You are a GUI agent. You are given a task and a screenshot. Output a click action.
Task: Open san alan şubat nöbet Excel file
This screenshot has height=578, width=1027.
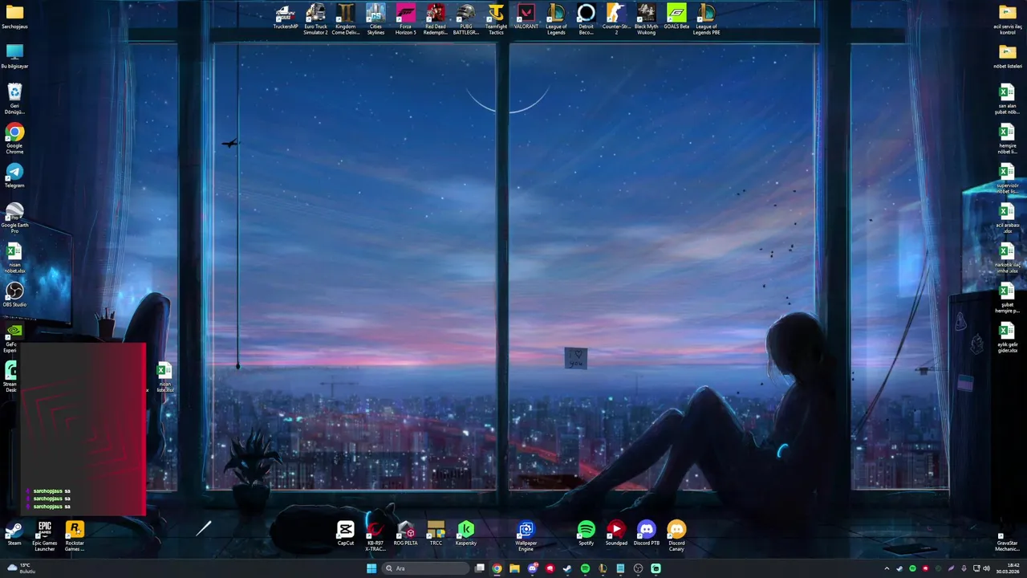(1007, 100)
